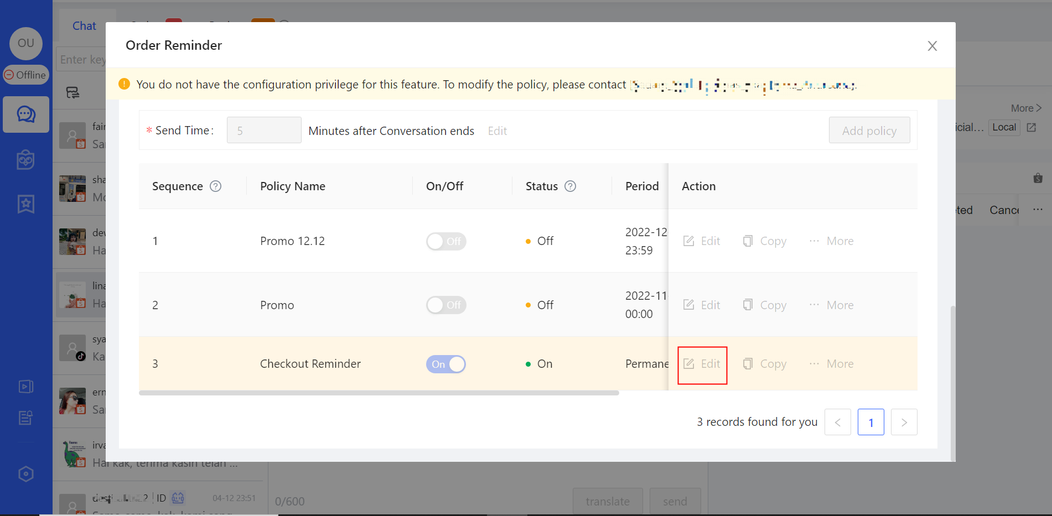
Task: Click the shopping bag icon on right
Action: coord(1038,178)
